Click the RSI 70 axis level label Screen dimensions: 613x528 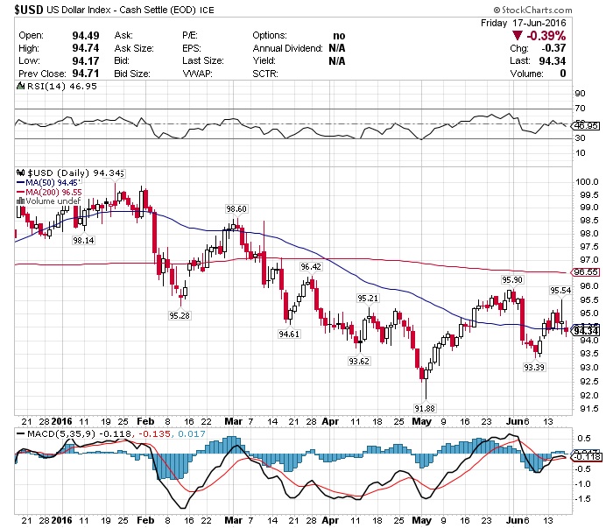point(580,109)
